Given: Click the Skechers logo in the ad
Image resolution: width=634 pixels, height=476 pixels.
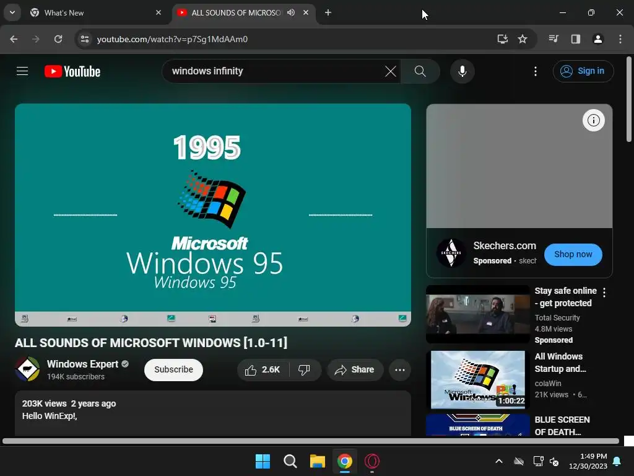Looking at the screenshot, I should click(451, 253).
